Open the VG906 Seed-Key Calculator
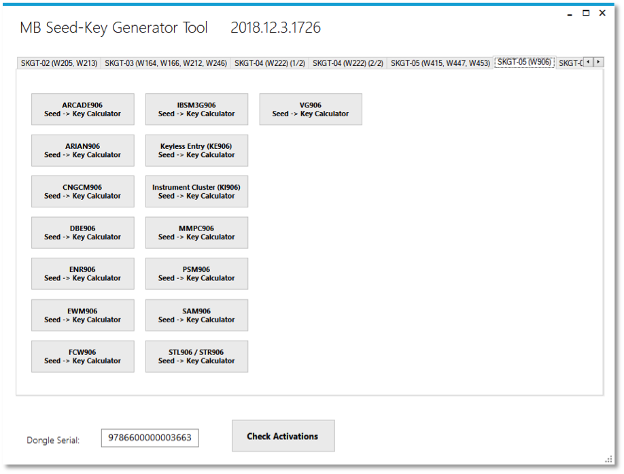 (311, 109)
